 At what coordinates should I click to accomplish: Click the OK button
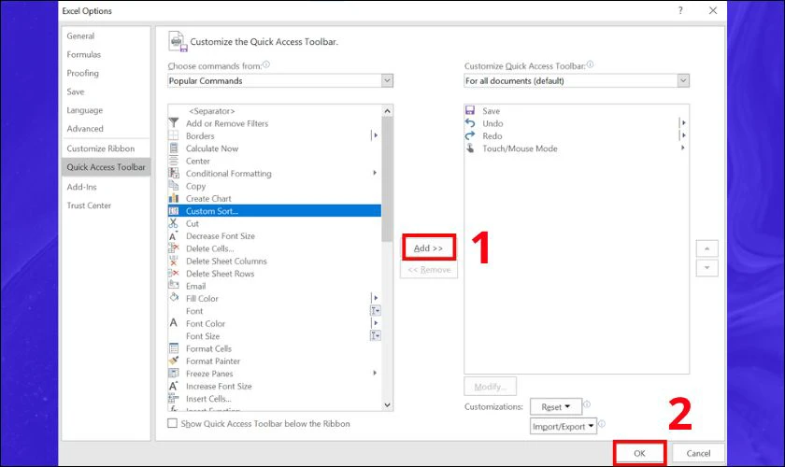tap(639, 453)
